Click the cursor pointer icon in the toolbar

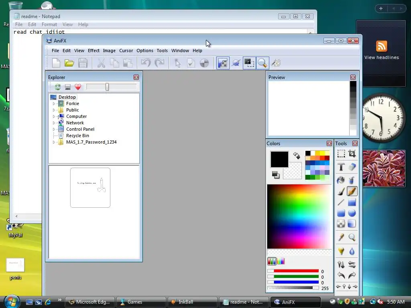tap(177, 63)
